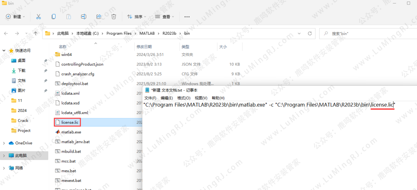The height and width of the screenshot is (190, 417).
Task: Click the Cut scissors icon in toolbar
Action: coord(38,17)
